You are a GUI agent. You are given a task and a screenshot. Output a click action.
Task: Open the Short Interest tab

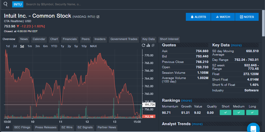[x=169, y=39]
